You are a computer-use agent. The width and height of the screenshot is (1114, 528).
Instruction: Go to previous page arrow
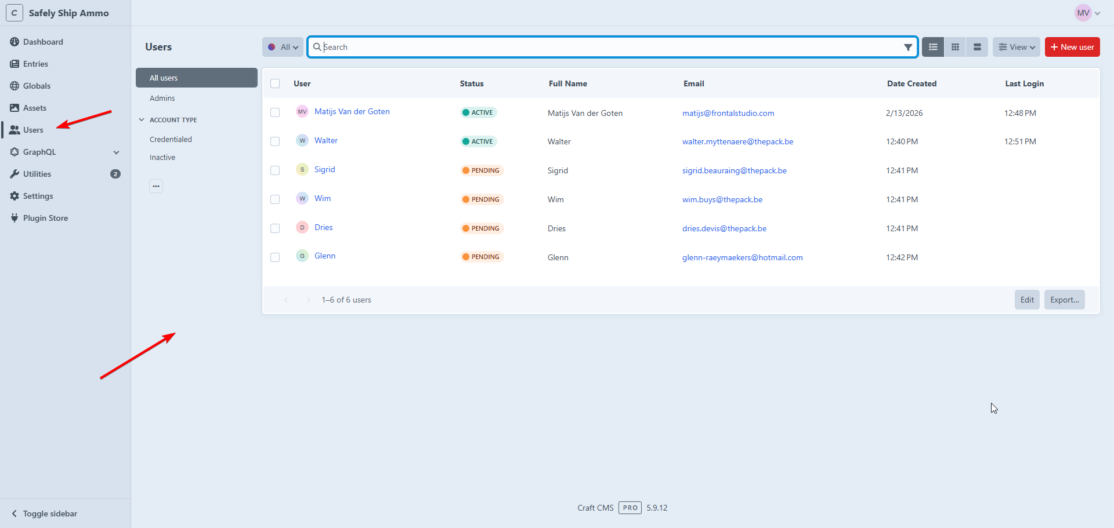[x=286, y=300]
